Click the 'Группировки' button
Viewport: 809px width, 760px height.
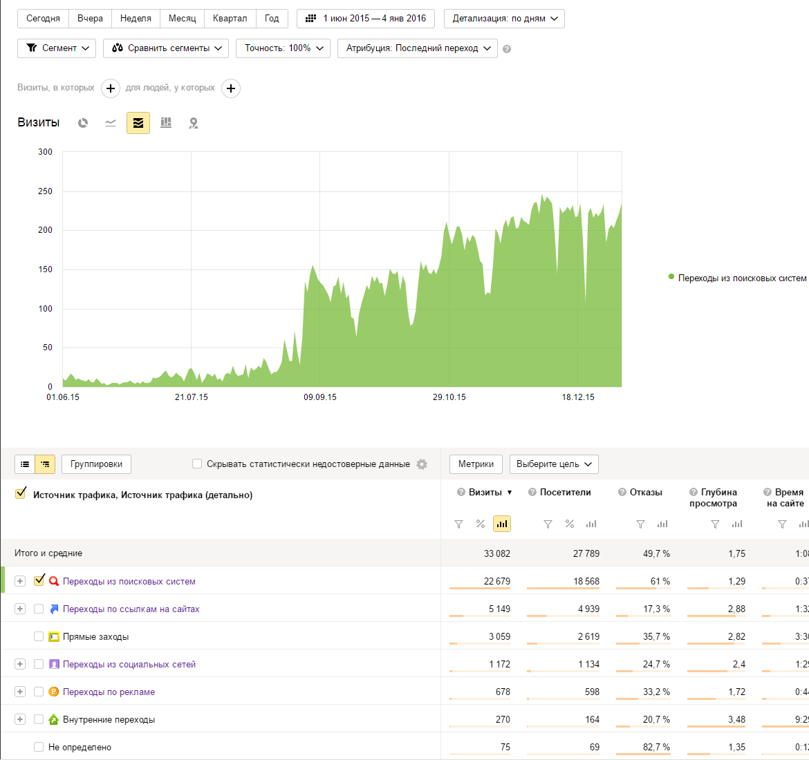pos(96,464)
